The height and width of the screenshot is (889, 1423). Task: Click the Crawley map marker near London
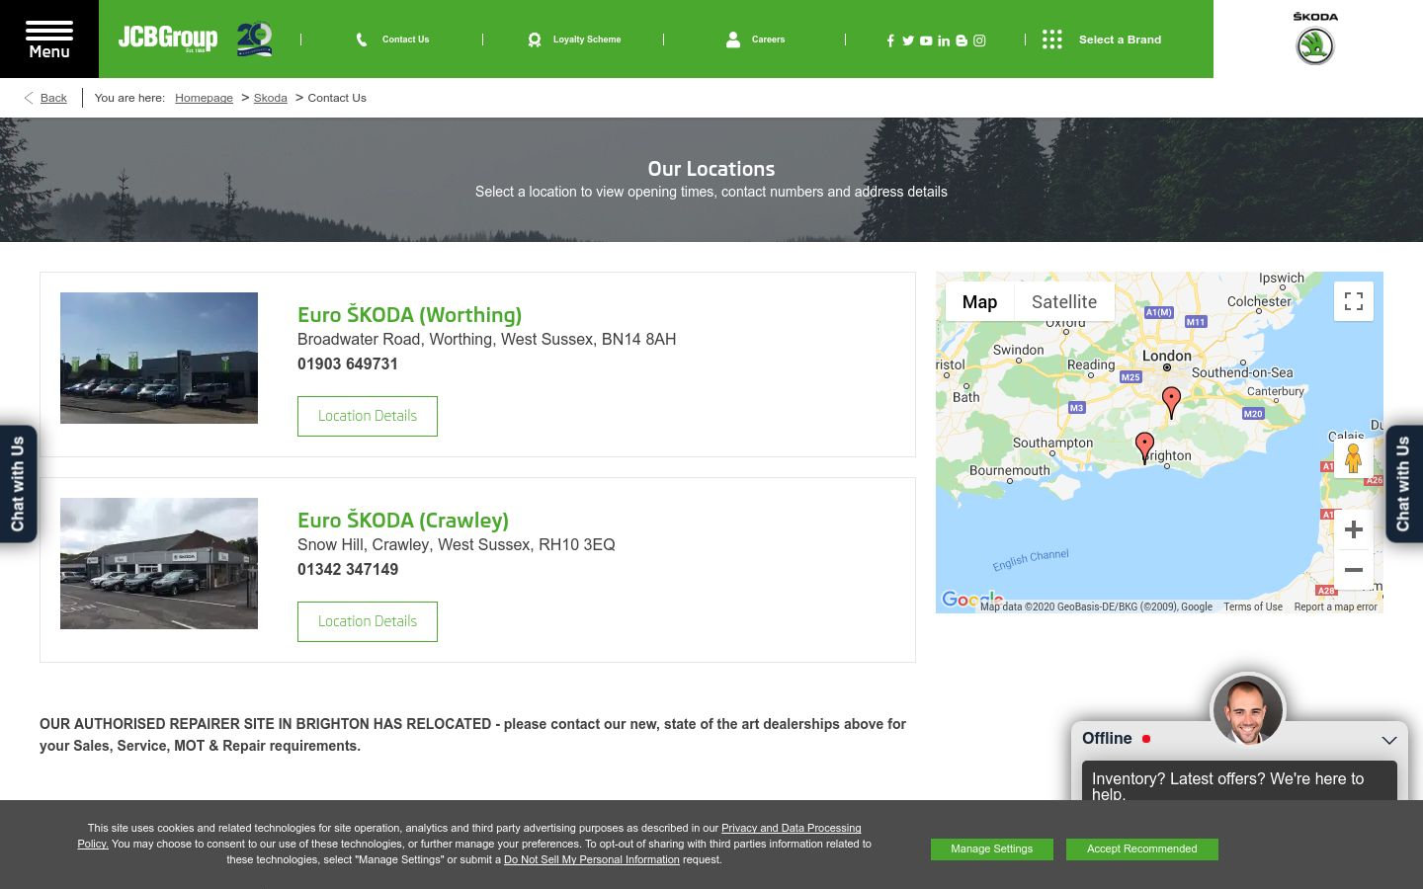click(1171, 401)
